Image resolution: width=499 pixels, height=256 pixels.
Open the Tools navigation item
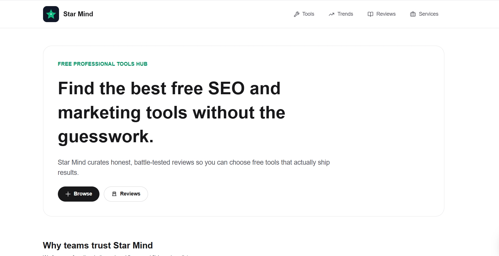pos(308,14)
